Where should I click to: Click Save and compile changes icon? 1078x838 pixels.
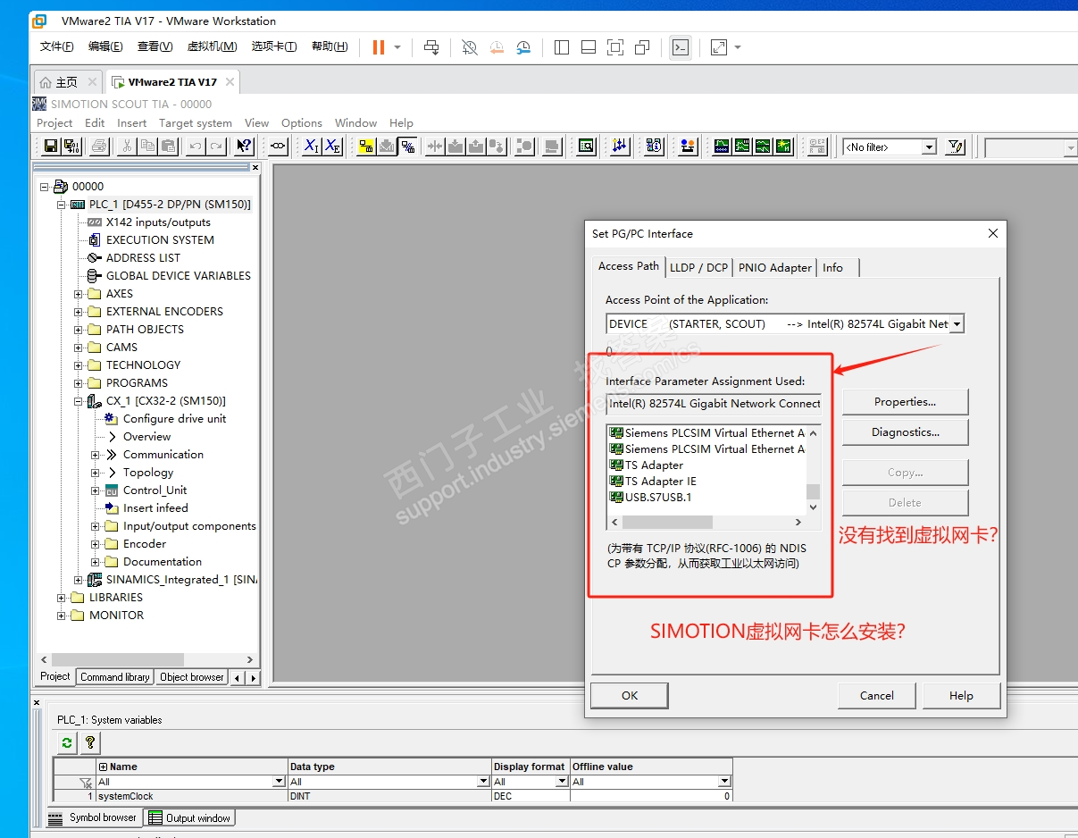71,147
